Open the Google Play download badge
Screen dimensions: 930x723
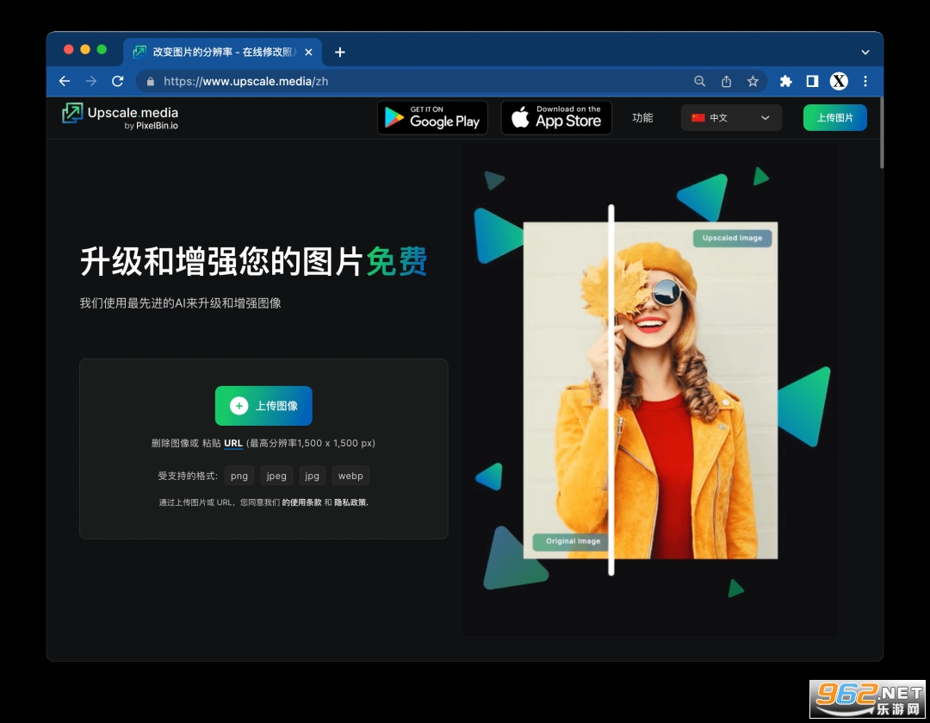coord(432,118)
